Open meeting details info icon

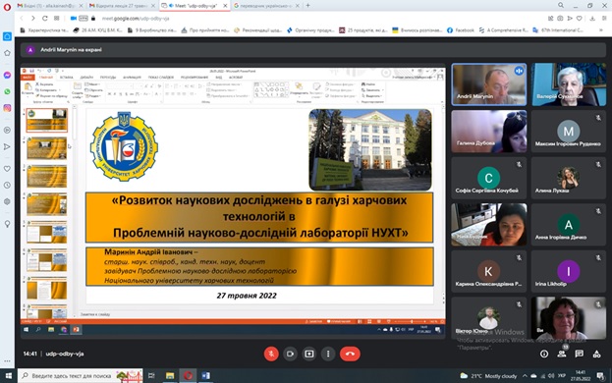pyautogui.click(x=544, y=354)
